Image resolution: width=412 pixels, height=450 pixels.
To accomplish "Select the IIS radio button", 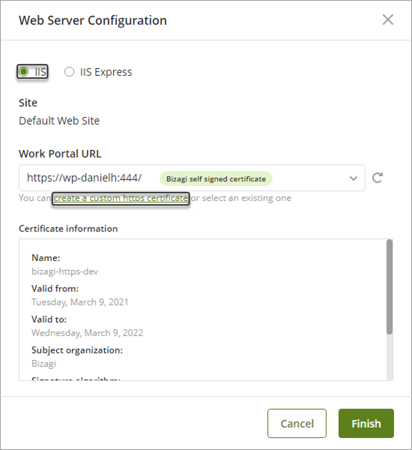I will [x=24, y=72].
